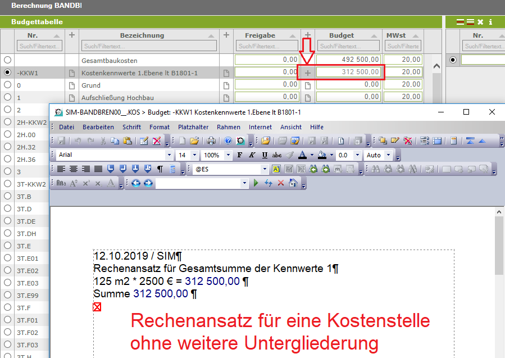Click the plus button beside Budget 312 500,00

[x=307, y=72]
